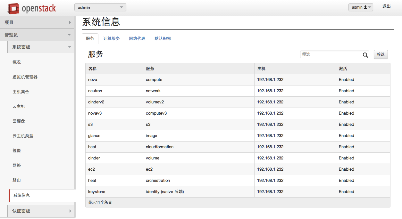
Task: Switch to the 计算服务 tab
Action: point(111,38)
